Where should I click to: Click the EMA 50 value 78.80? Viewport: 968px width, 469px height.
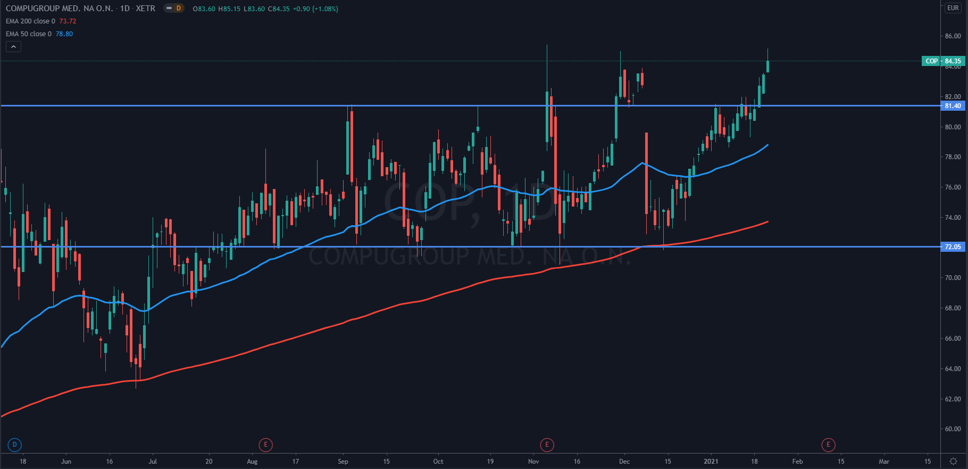[64, 34]
